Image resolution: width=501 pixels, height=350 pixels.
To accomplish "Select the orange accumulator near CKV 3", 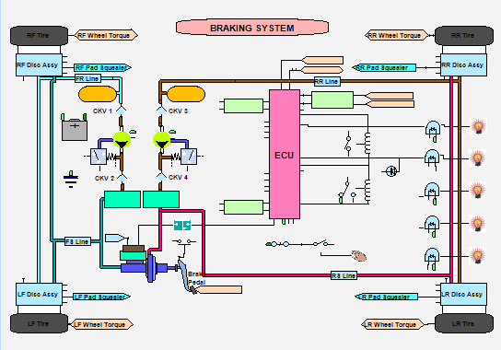I will point(186,94).
